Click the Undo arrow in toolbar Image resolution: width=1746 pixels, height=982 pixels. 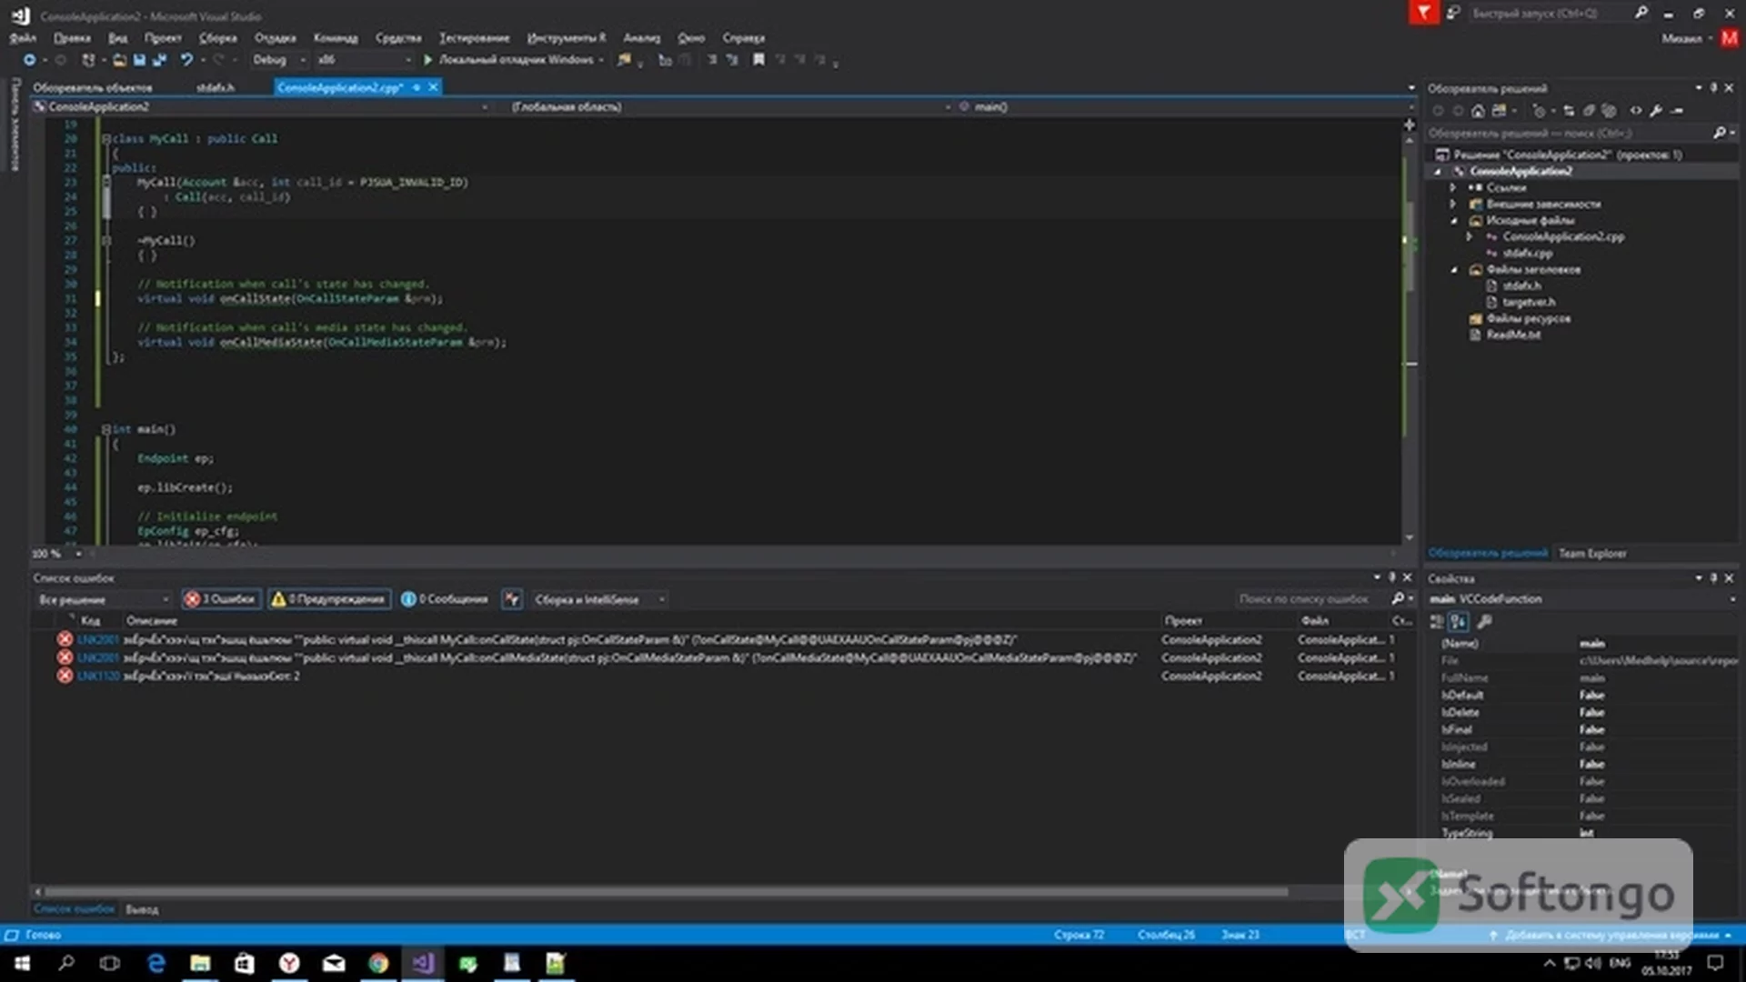[186, 60]
